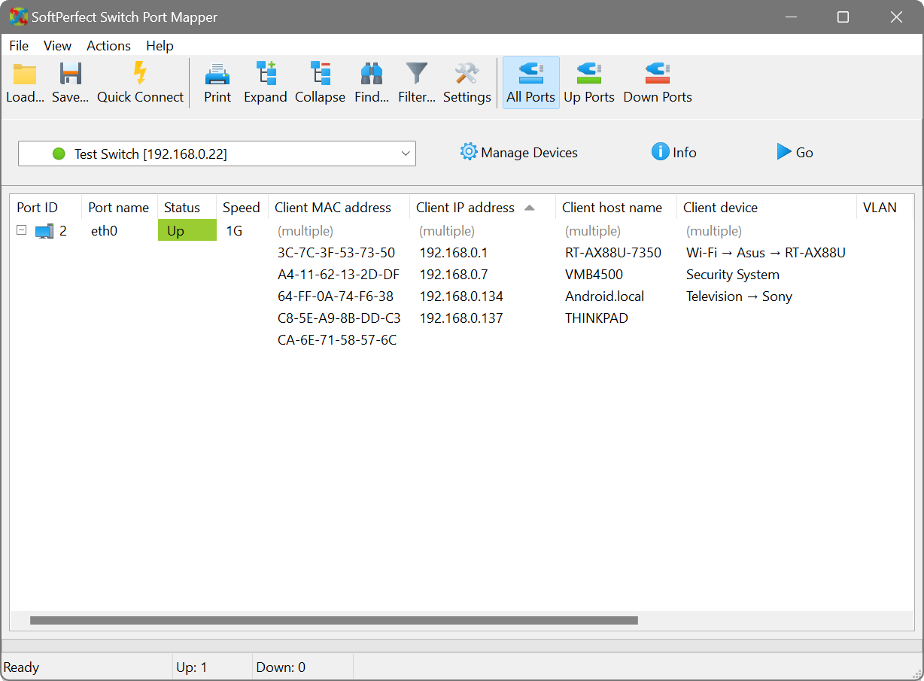Click the Load folder icon

pyautogui.click(x=25, y=74)
